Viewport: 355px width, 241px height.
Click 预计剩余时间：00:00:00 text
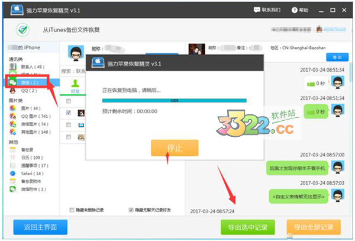[x=130, y=111]
